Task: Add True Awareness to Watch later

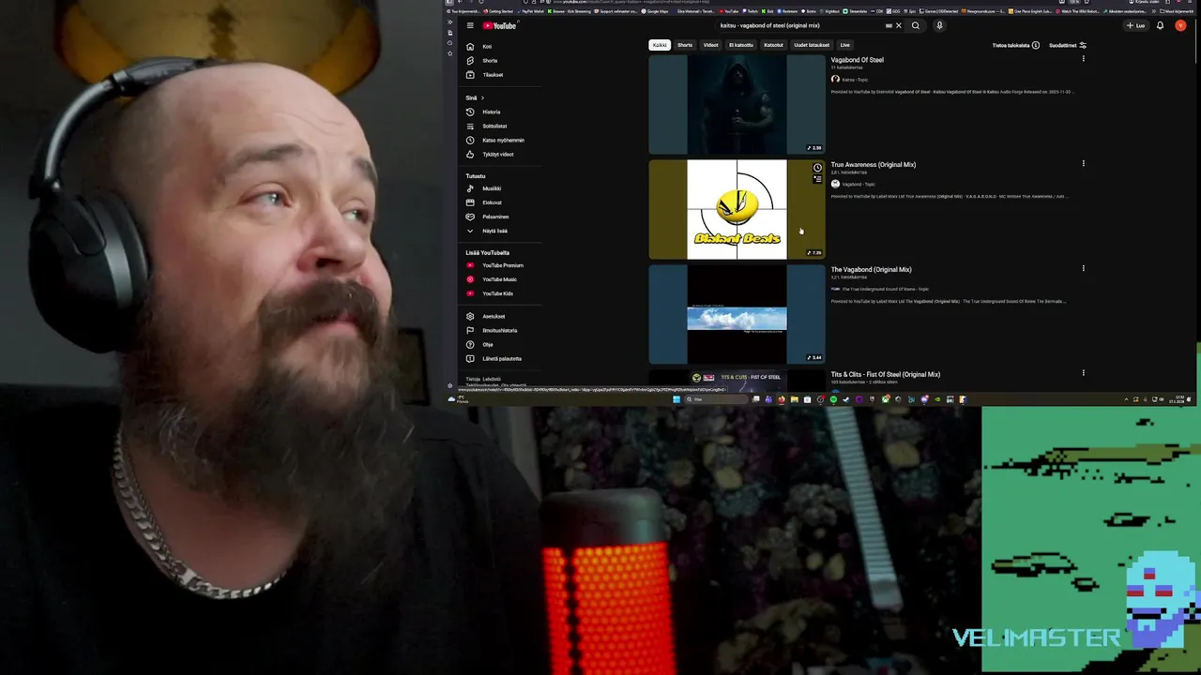Action: pos(817,168)
